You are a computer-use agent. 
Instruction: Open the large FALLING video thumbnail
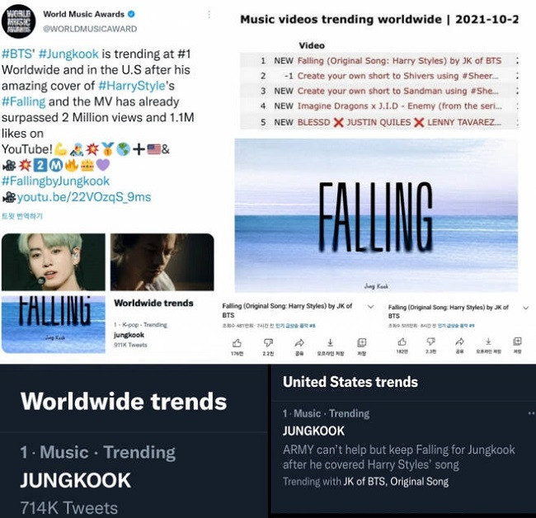pyautogui.click(x=376, y=215)
